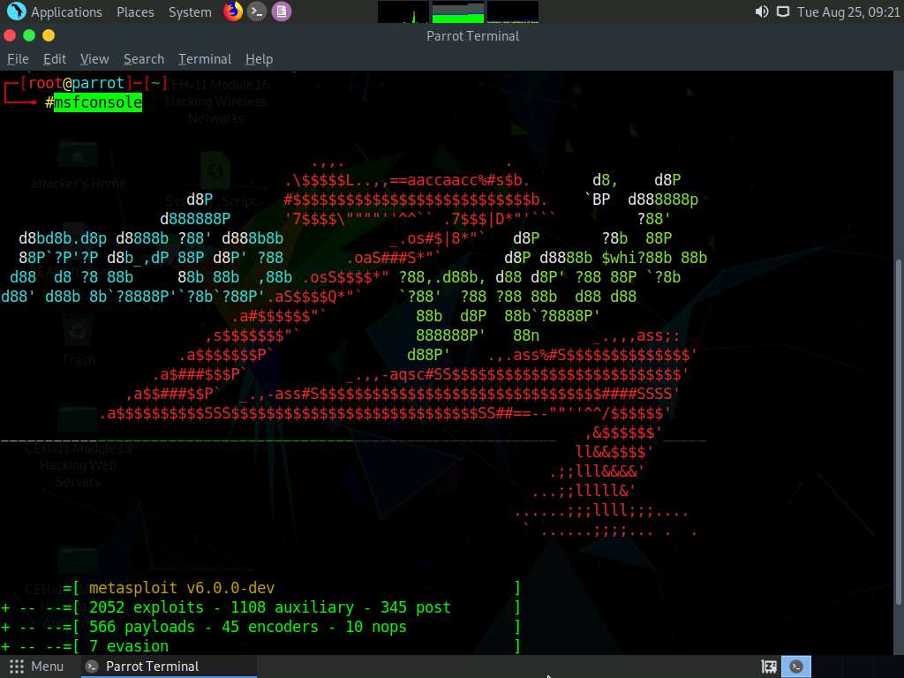
Task: Launch Firefox from the top panel
Action: click(x=233, y=11)
